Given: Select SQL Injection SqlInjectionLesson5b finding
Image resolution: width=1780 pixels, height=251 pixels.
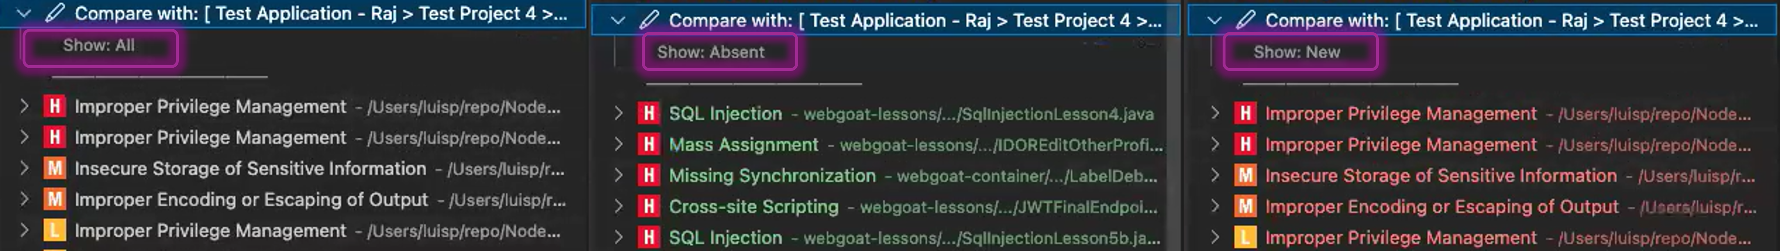Looking at the screenshot, I should click(725, 237).
